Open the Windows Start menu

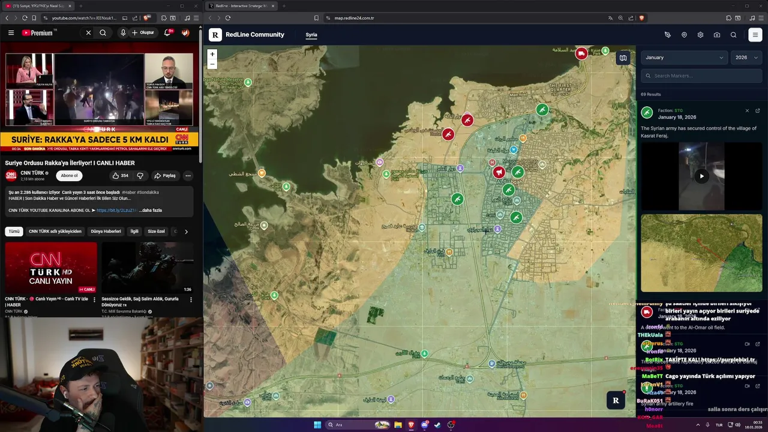(317, 425)
